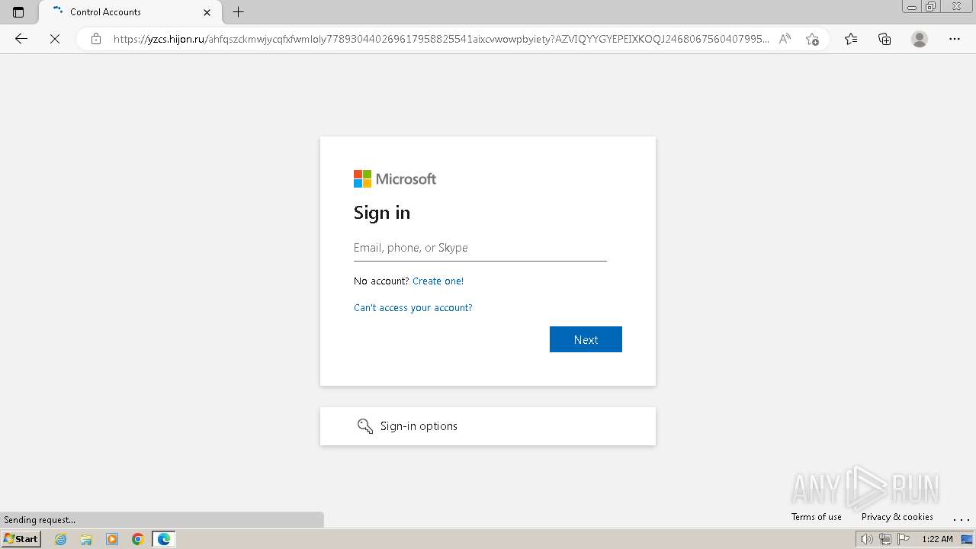Screen dimensions: 976x549
Task: Click the Next button
Action: click(586, 339)
